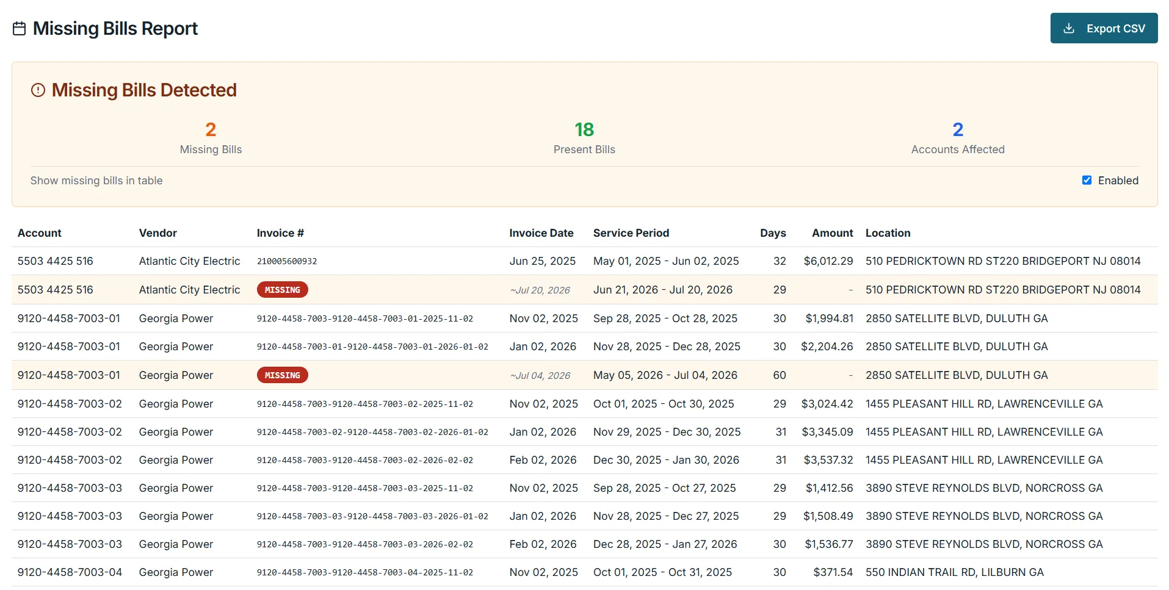The height and width of the screenshot is (590, 1169).
Task: Click service period Oct 01, 2025 - Oct 31, 2025
Action: 663,572
